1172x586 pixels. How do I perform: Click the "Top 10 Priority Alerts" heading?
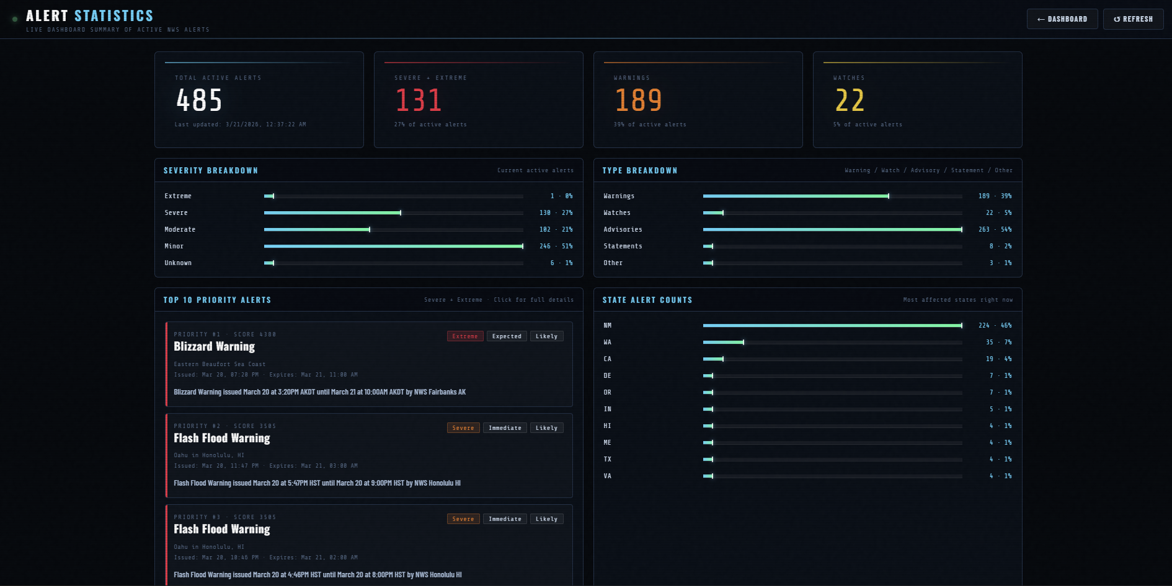click(x=217, y=300)
